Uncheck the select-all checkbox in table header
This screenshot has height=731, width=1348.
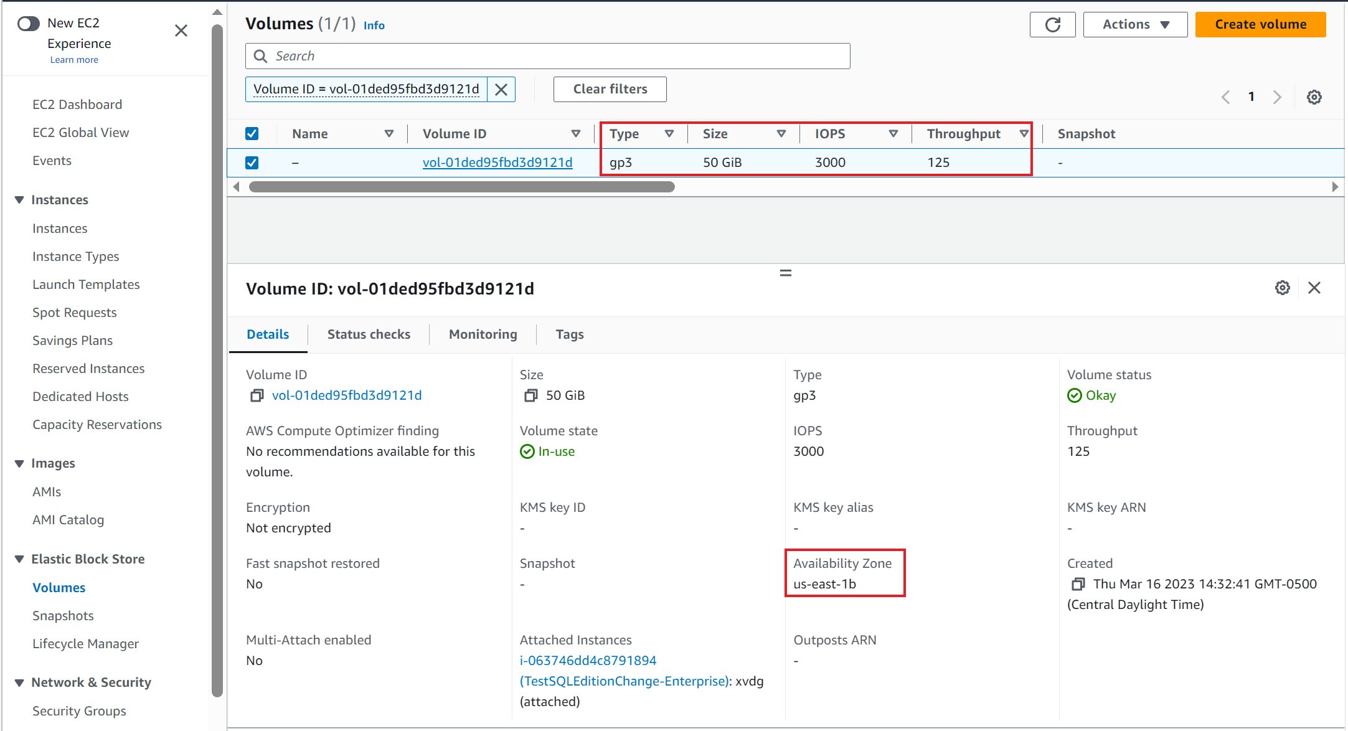coord(252,133)
